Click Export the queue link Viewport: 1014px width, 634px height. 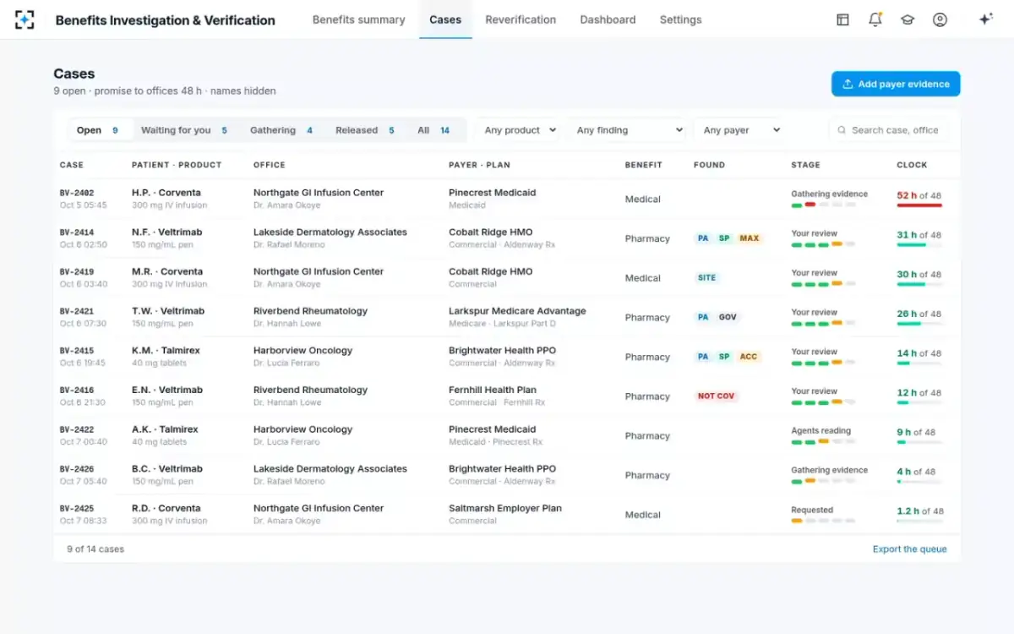coord(909,549)
